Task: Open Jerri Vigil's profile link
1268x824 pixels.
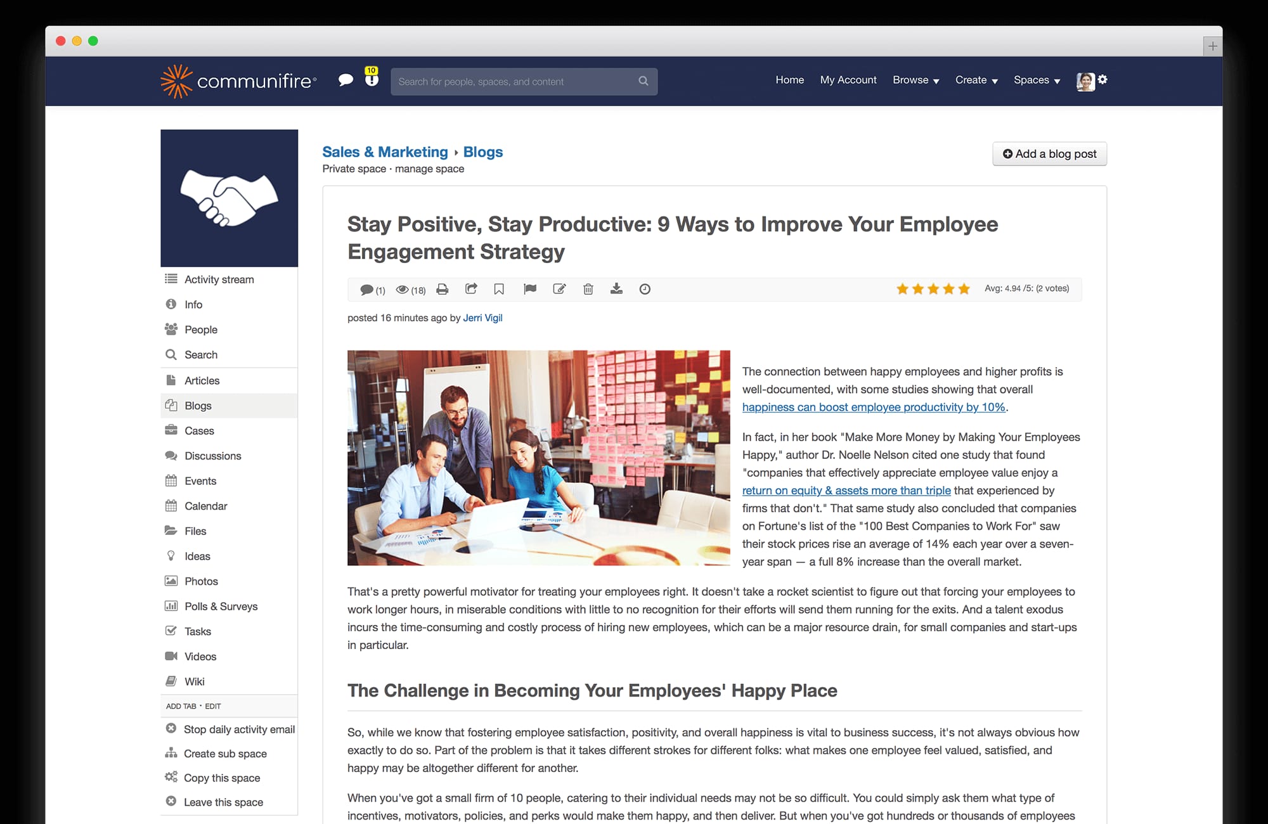Action: (x=482, y=318)
